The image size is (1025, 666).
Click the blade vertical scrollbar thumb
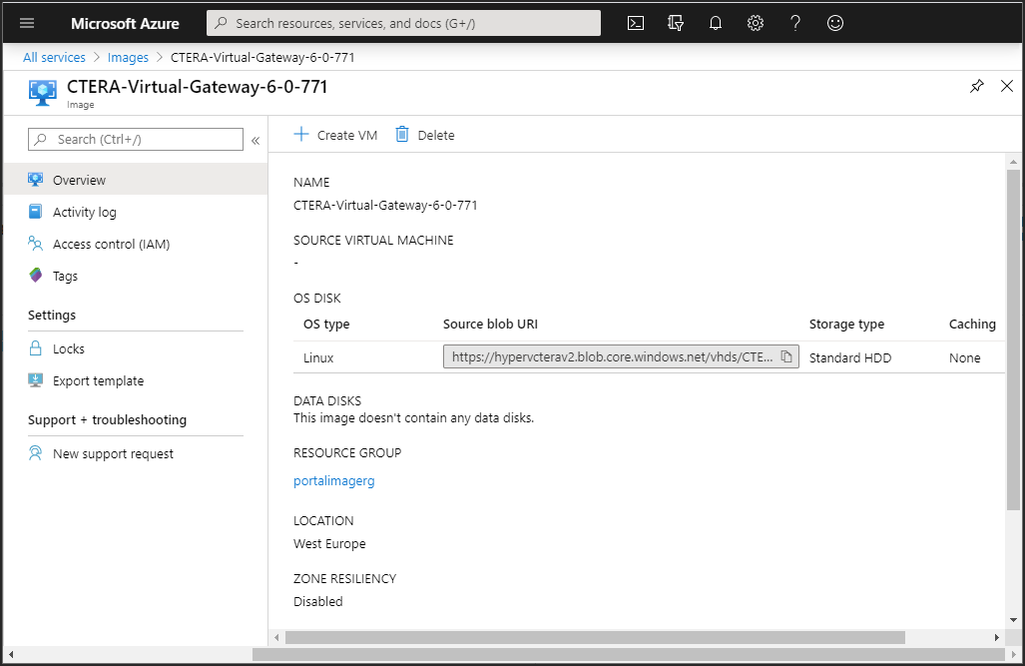pyautogui.click(x=1013, y=339)
